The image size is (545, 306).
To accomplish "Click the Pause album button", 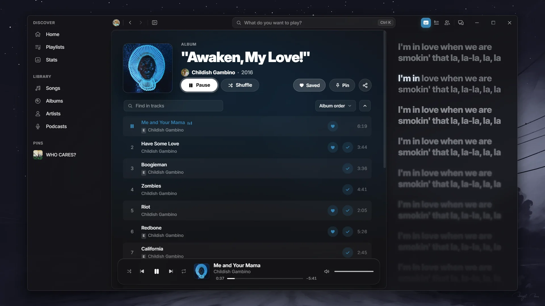I will coord(199,85).
